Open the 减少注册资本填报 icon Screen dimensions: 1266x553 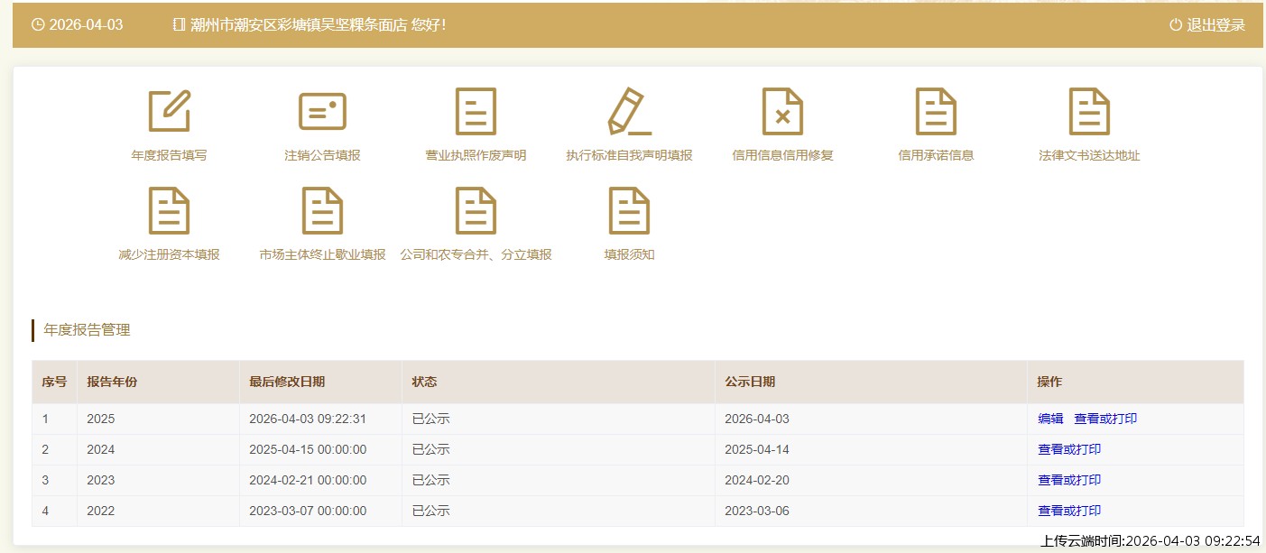[169, 211]
